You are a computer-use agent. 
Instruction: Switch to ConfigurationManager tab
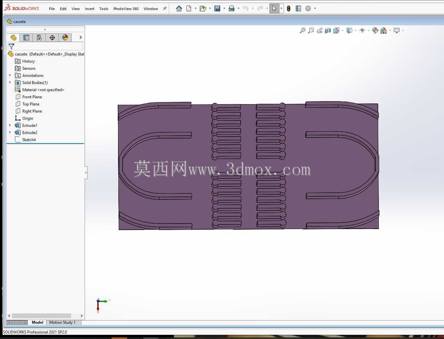(x=39, y=38)
